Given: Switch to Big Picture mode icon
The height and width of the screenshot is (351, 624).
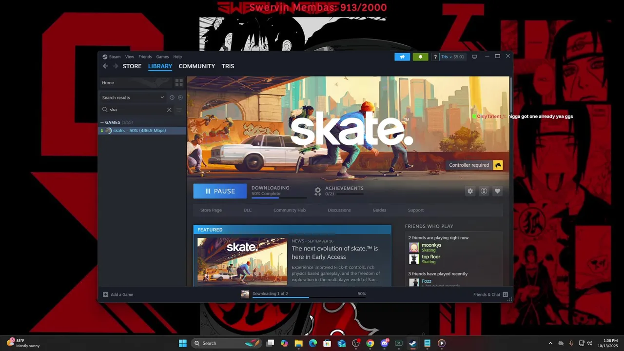Looking at the screenshot, I should [474, 57].
